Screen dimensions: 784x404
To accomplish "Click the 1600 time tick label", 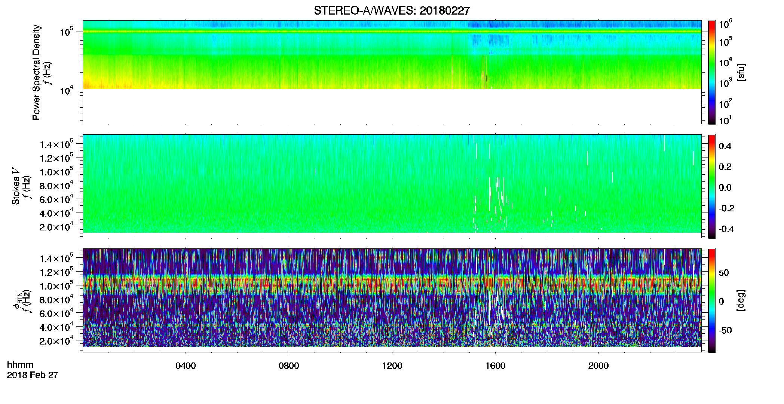I will coord(495,366).
